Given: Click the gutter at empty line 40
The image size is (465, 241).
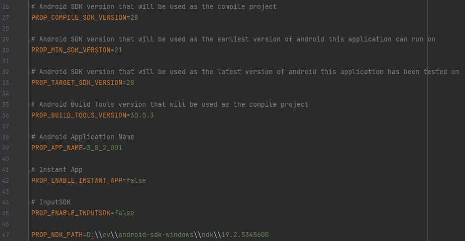Looking at the screenshot, I should point(6,159).
